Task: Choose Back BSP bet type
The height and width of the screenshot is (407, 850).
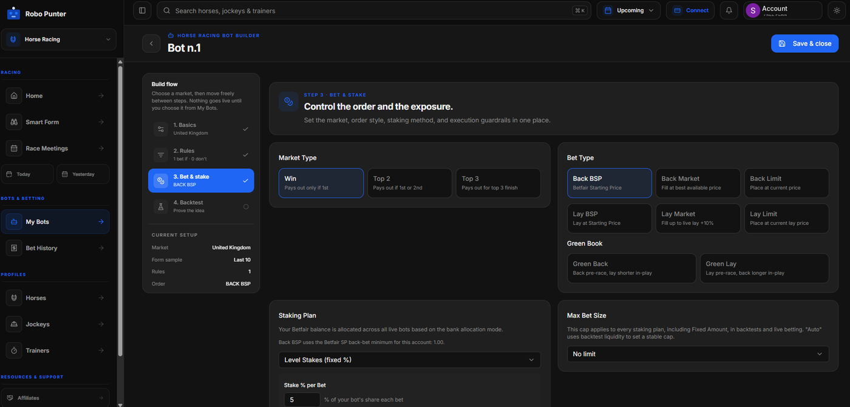Action: click(x=610, y=183)
